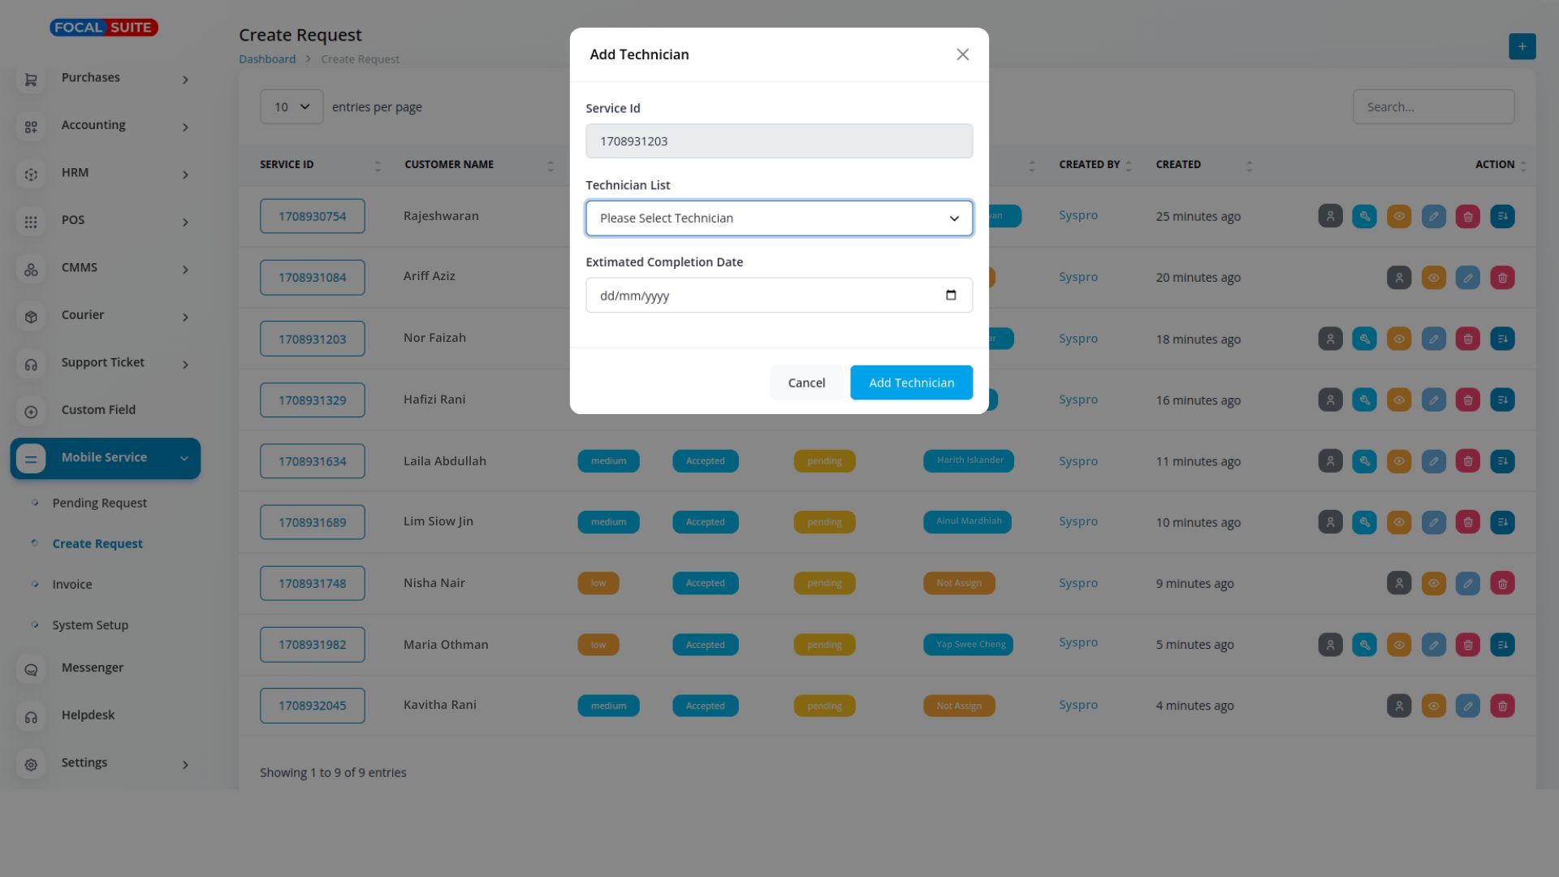Click the trash delete icon for Hafizi Rani

click(x=1467, y=400)
